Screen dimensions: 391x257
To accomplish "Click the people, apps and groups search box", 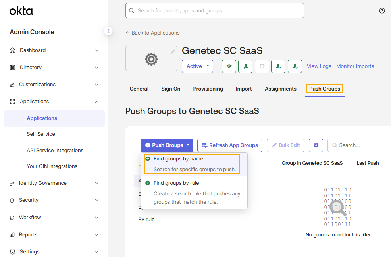I will point(215,10).
